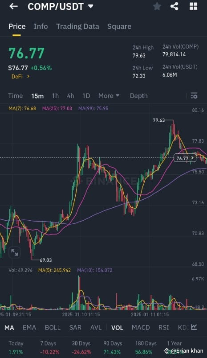
Task: Open chart settings icon beside Depth
Action: [x=194, y=96]
